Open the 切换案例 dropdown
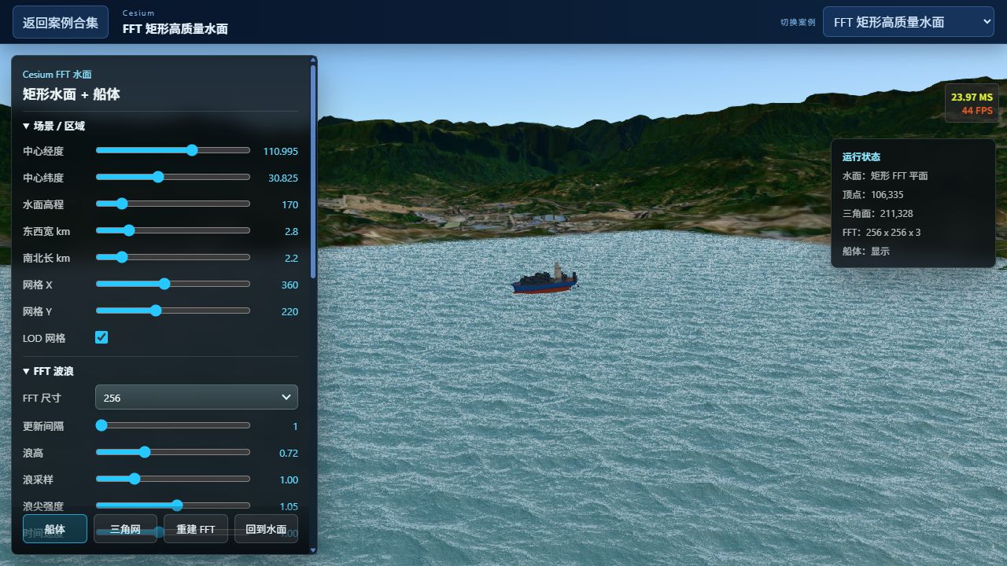Image resolution: width=1007 pixels, height=566 pixels. 909,22
